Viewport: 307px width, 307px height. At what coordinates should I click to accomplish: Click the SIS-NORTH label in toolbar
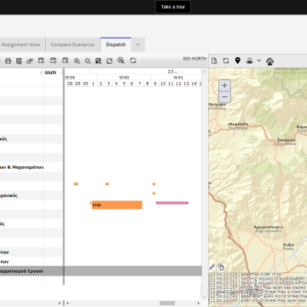pos(194,59)
